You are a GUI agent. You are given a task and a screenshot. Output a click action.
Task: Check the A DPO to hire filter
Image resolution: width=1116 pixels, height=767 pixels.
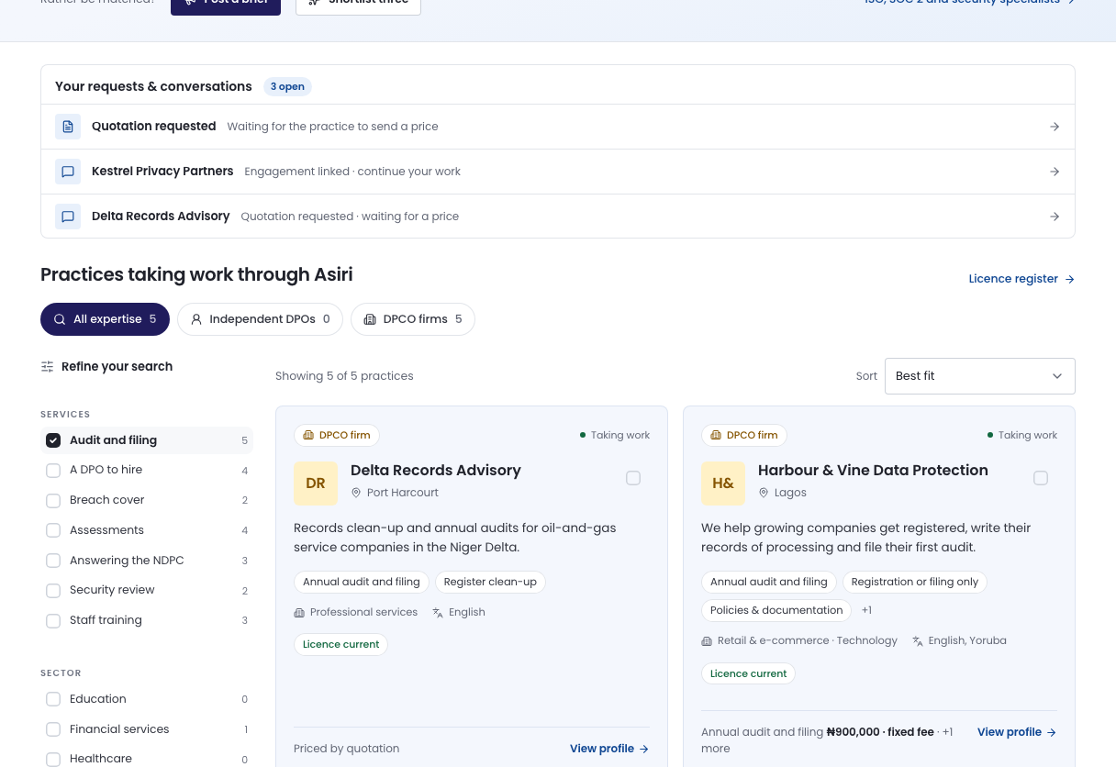[53, 471]
